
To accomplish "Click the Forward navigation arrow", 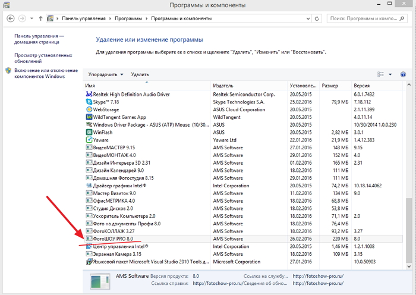I will tap(22, 18).
